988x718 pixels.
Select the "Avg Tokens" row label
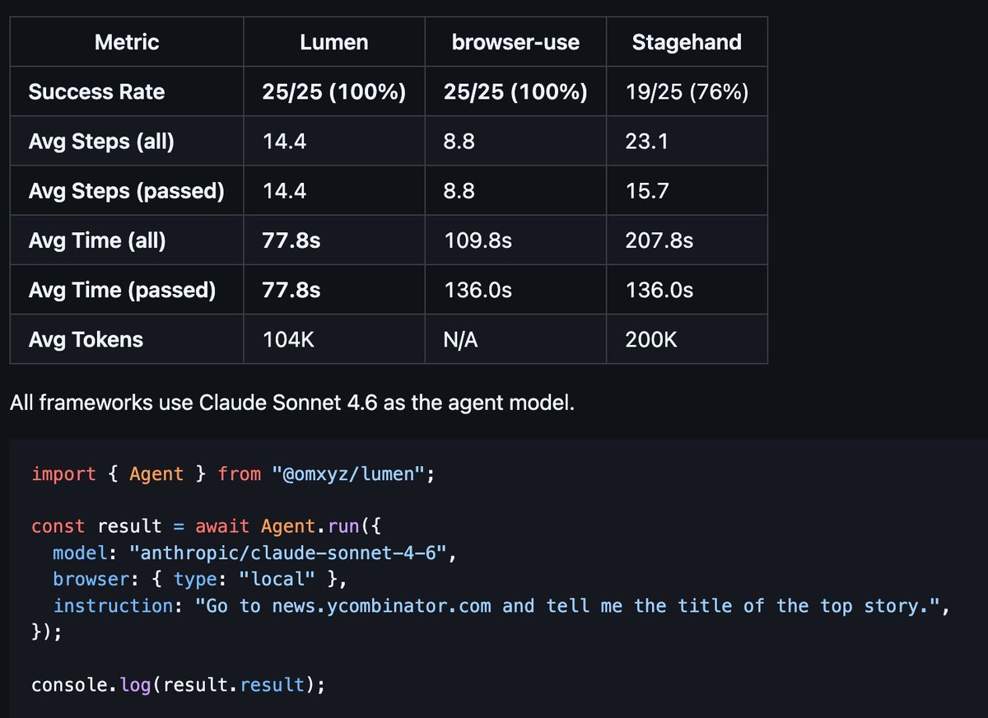click(86, 339)
